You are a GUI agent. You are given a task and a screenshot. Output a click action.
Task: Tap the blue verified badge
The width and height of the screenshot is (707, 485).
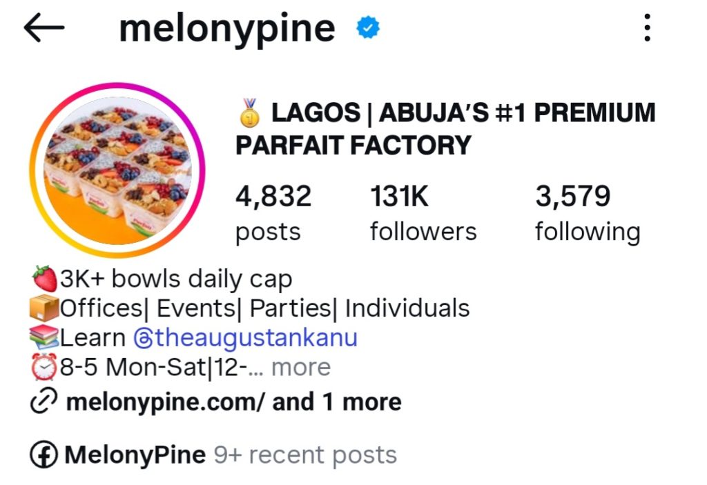(367, 28)
